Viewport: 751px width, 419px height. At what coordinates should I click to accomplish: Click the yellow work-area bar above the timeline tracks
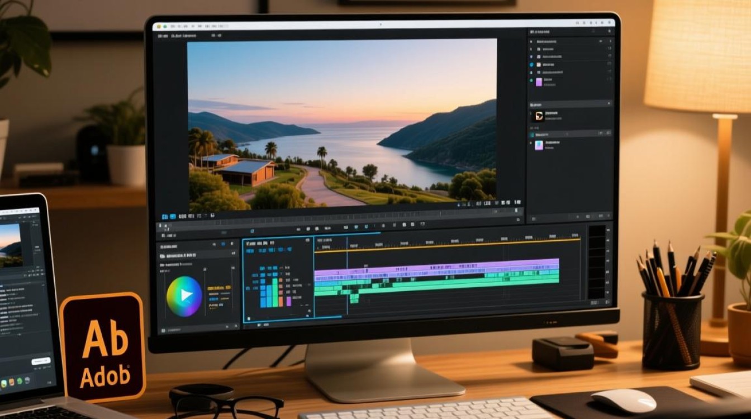pyautogui.click(x=447, y=246)
